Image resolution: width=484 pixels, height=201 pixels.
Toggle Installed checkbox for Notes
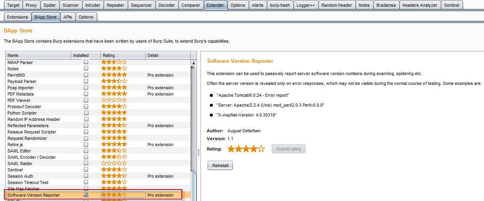click(x=86, y=68)
